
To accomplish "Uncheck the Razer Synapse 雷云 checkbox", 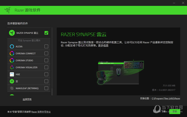I will point(46,33).
